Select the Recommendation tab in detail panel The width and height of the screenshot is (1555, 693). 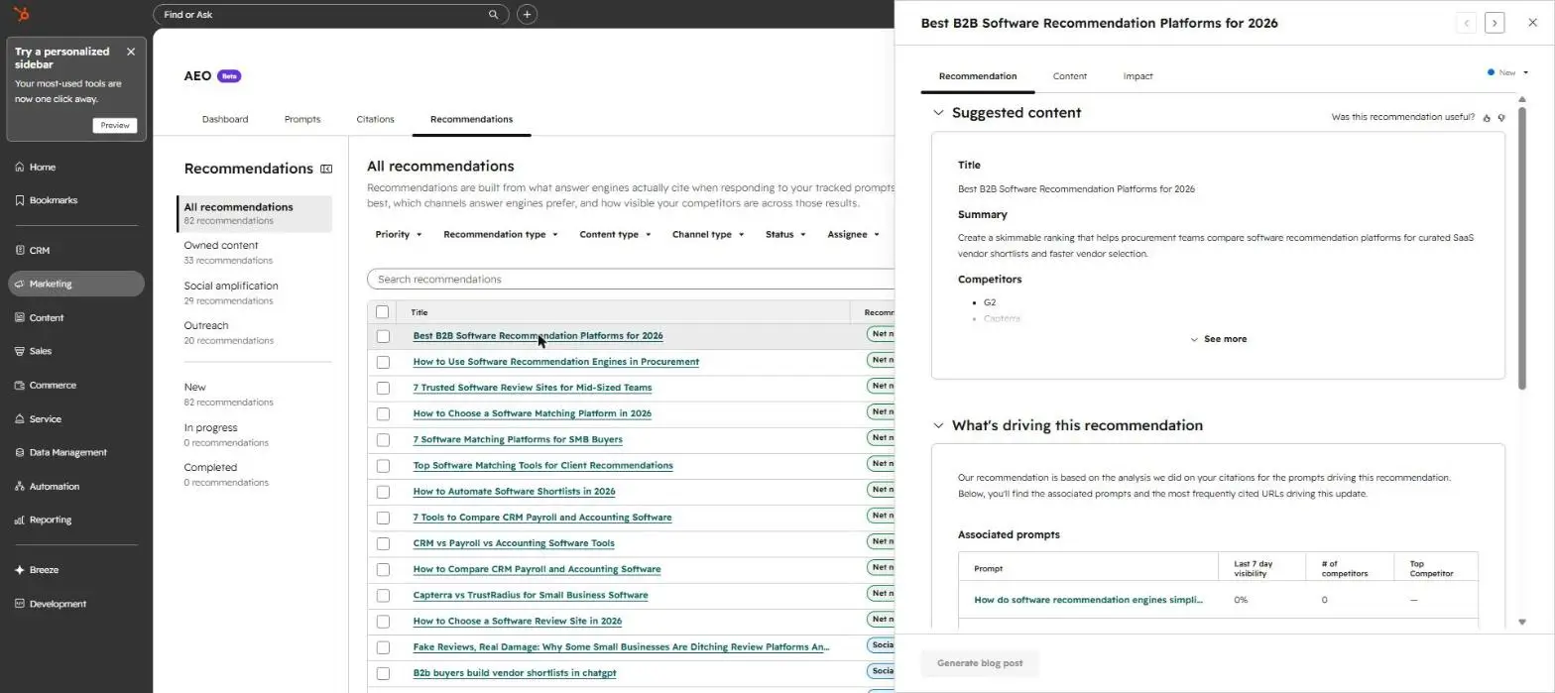click(978, 76)
